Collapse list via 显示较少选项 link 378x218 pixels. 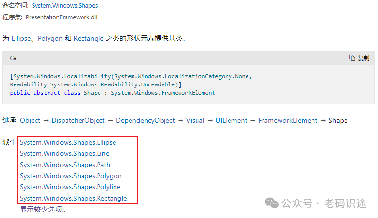tap(43, 209)
